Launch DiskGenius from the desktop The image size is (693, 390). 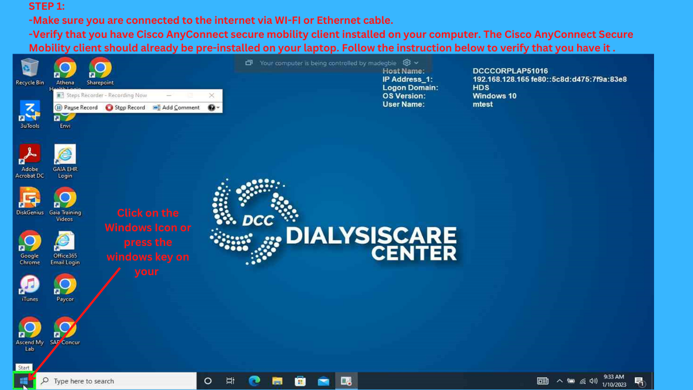tap(30, 201)
